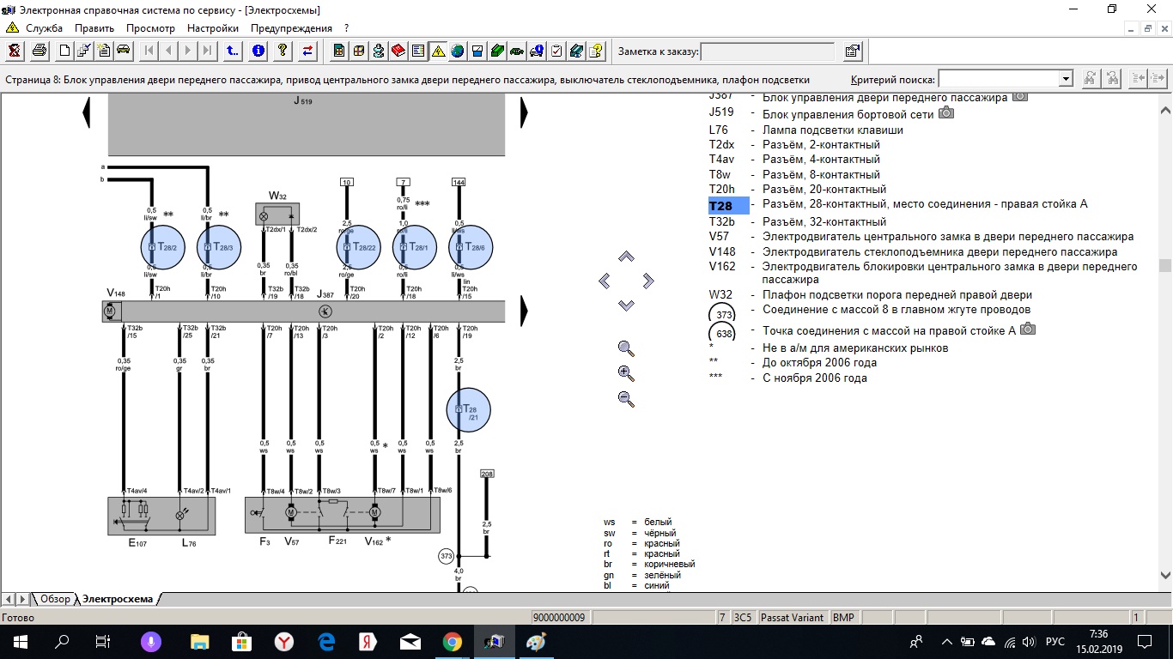
Task: Click the zoom in magnifier with plus
Action: 626,373
